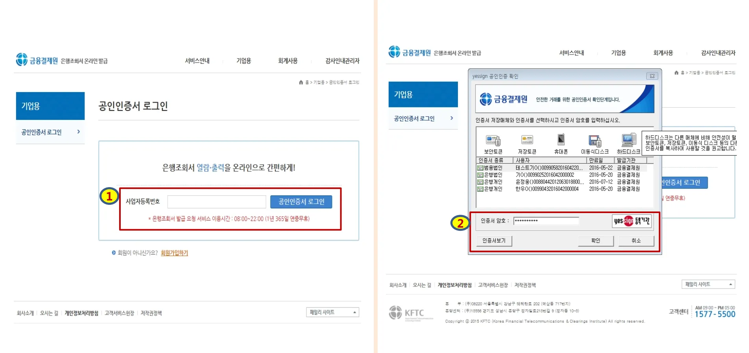Viewport: 749px width, 353px height.
Task: Select the 저장토큰 storage media icon
Action: click(527, 141)
